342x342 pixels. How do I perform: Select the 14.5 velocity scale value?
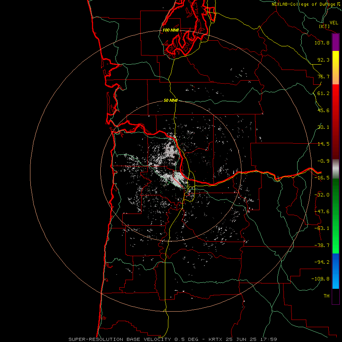click(323, 144)
